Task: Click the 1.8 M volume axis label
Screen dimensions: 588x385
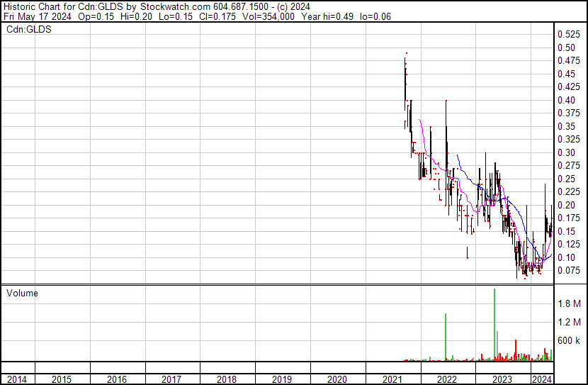Action: 569,304
